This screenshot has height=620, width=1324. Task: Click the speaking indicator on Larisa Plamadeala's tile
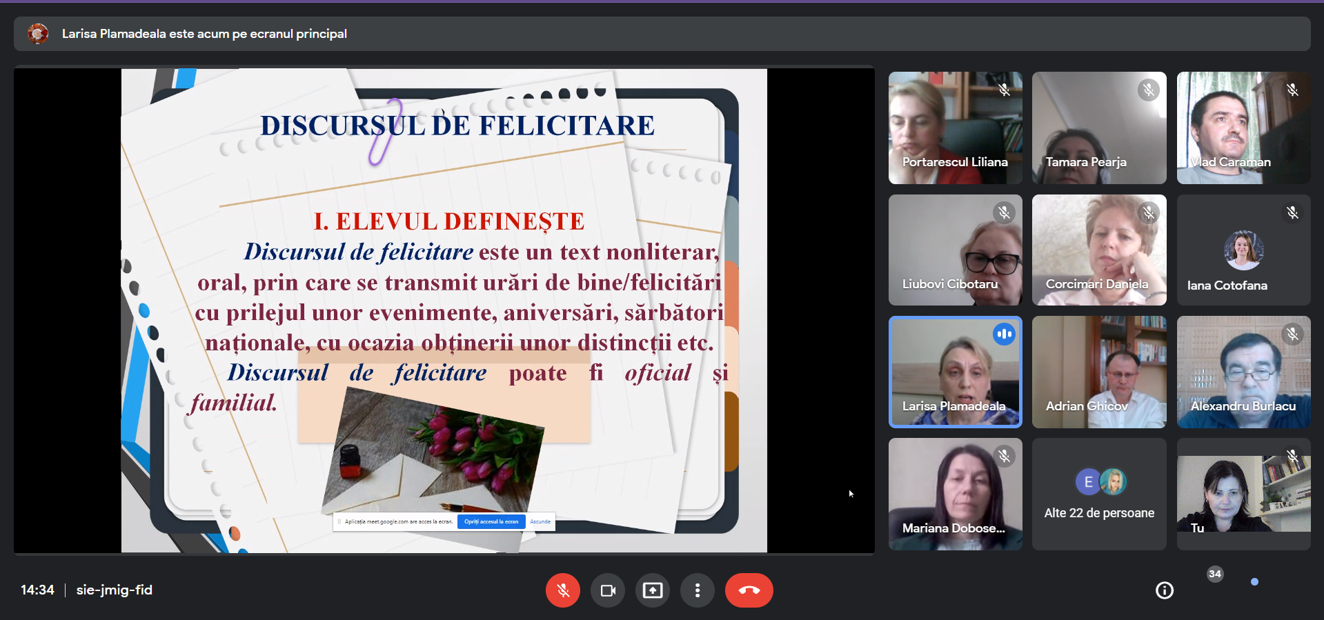point(1004,334)
